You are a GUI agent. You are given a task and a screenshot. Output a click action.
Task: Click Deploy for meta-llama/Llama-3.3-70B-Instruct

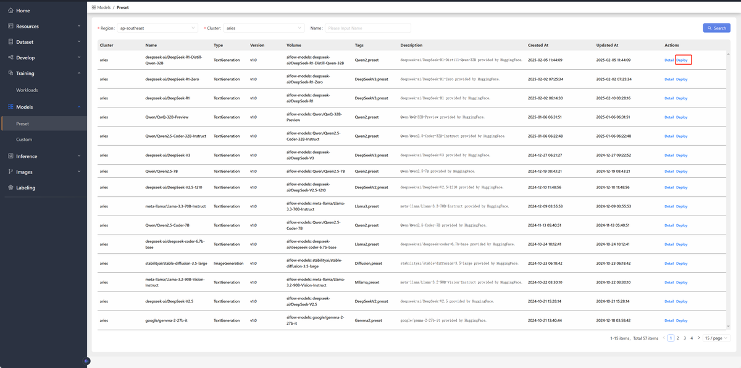682,206
